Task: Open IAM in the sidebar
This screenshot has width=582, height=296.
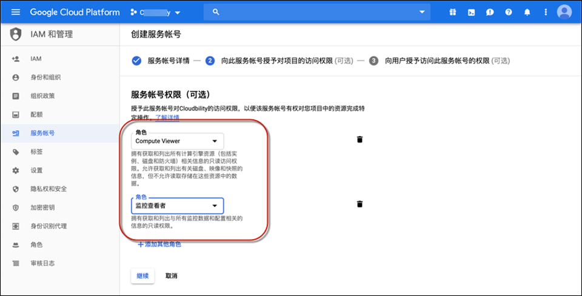Action: [x=36, y=59]
